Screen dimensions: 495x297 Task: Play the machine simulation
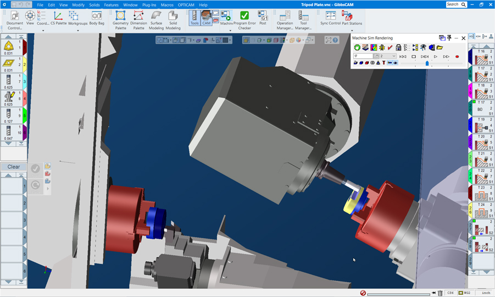(x=436, y=56)
